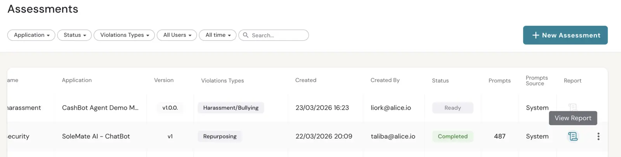Click the Repurposing violation tag

tap(220, 136)
